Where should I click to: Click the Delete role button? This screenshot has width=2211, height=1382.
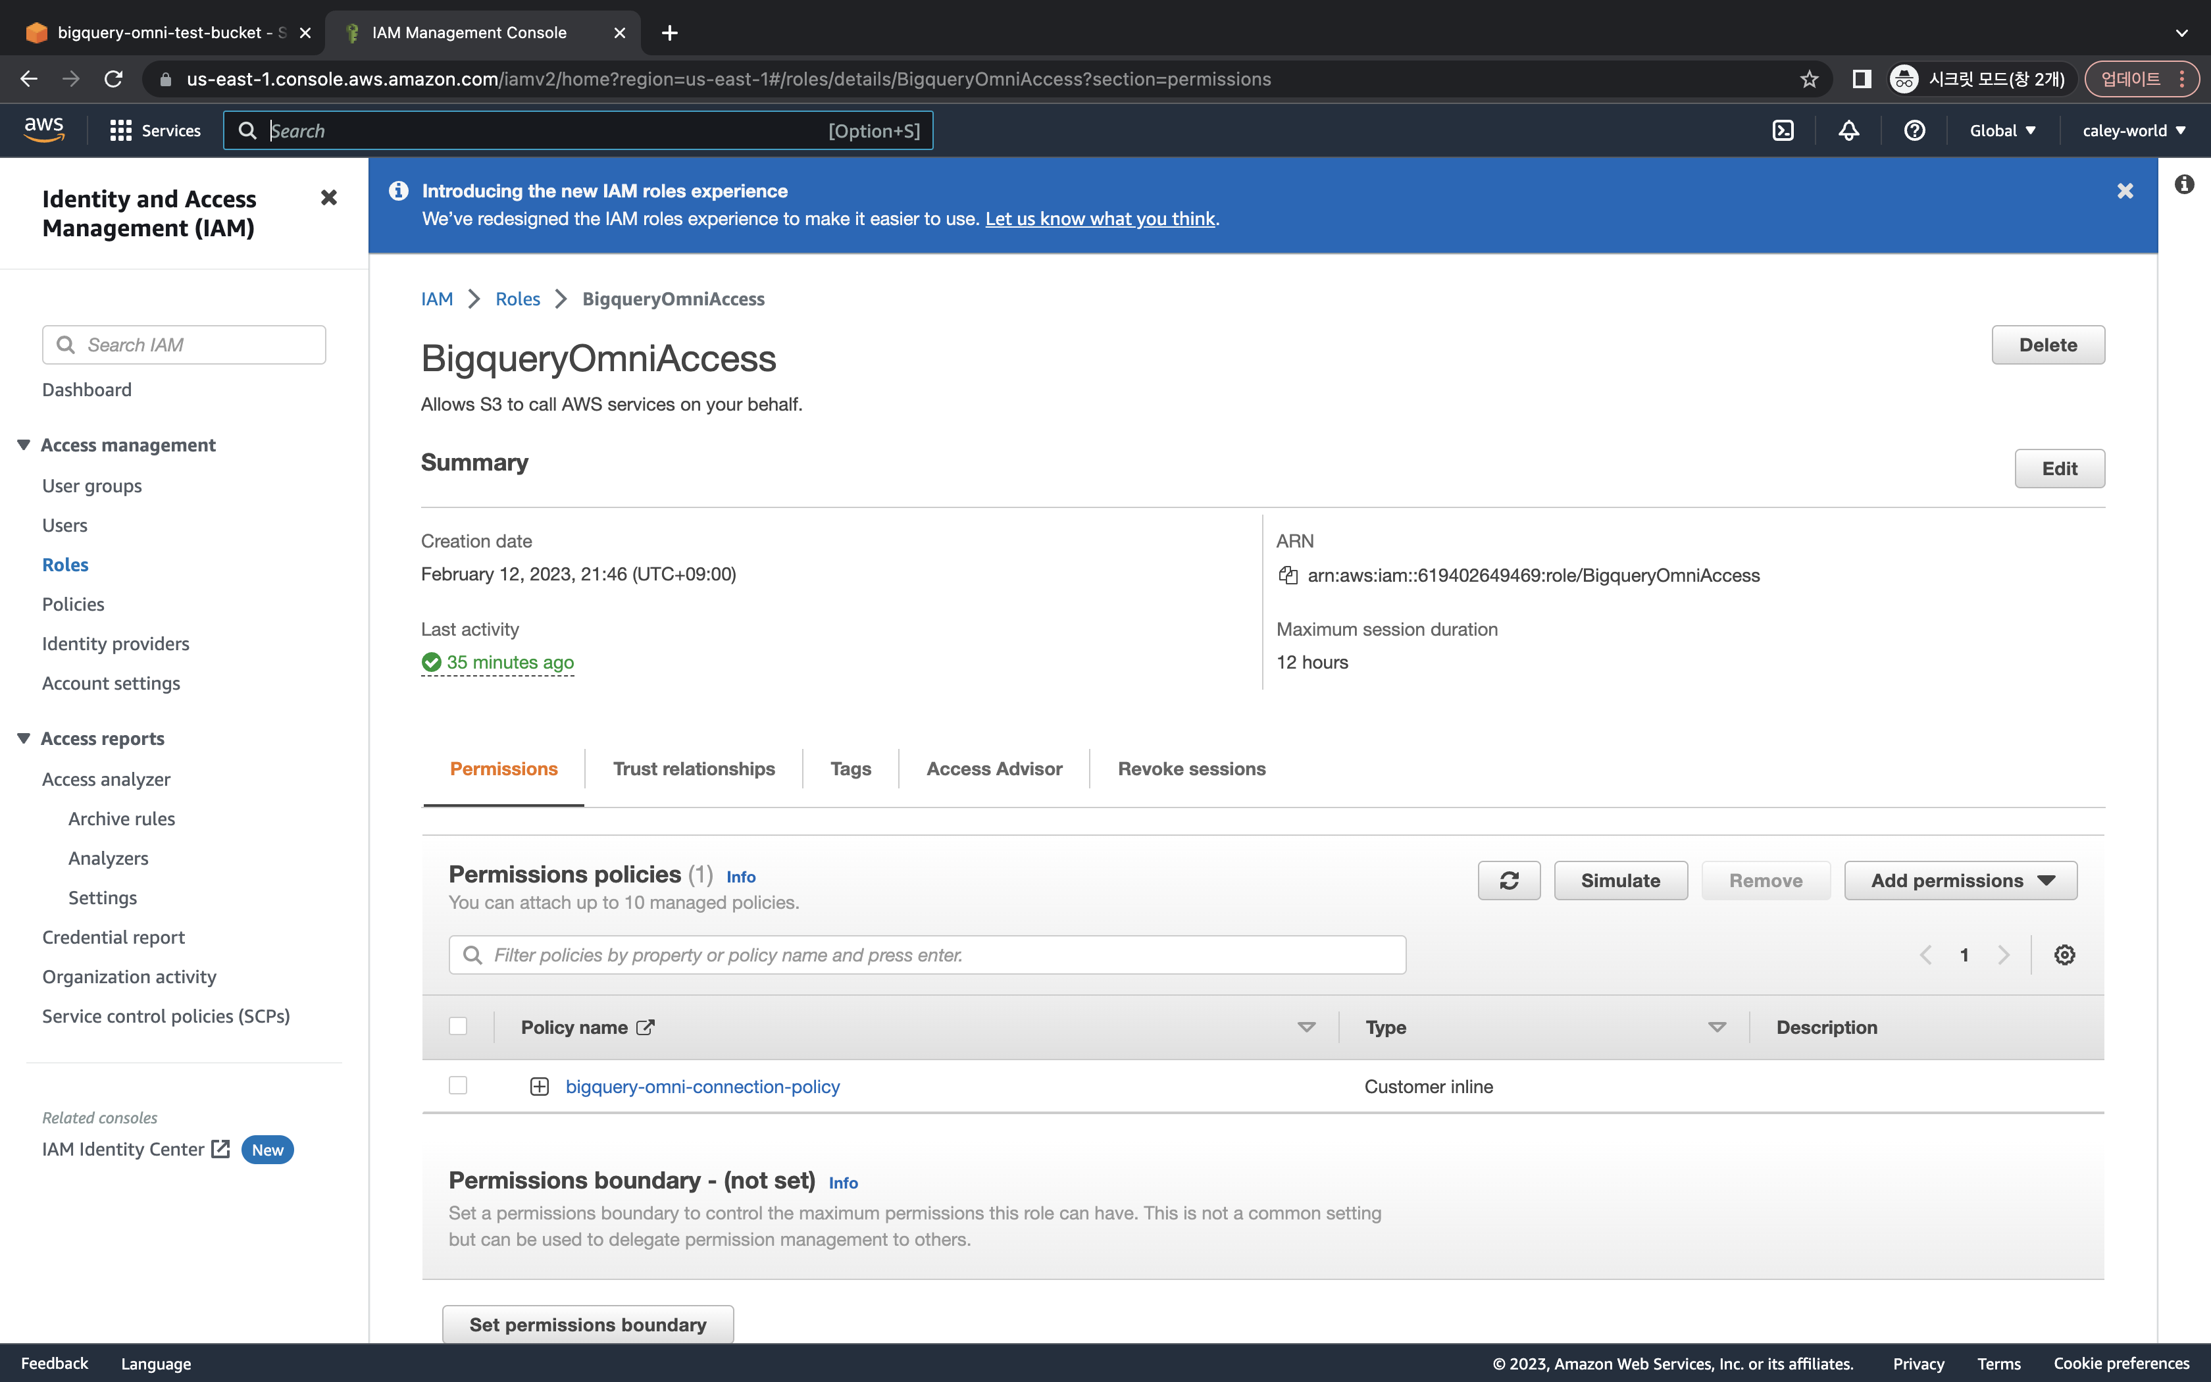pyautogui.click(x=2047, y=345)
